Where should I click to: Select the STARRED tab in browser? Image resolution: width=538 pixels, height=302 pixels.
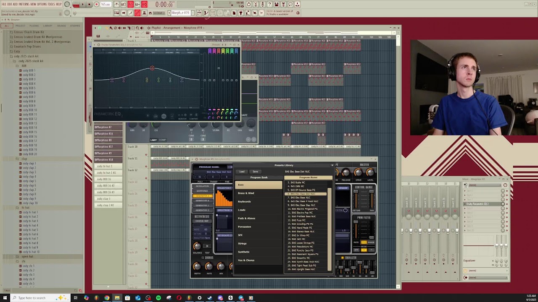coord(75,26)
